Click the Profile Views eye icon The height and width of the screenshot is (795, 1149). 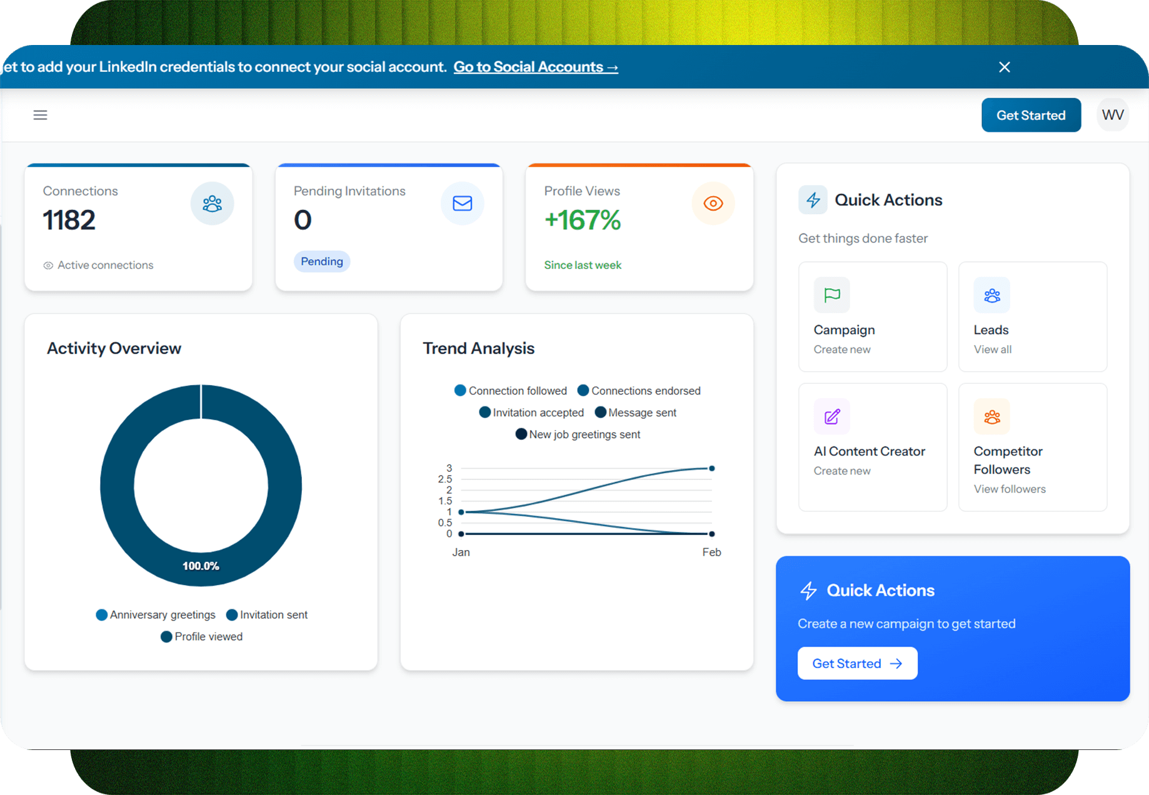(713, 204)
